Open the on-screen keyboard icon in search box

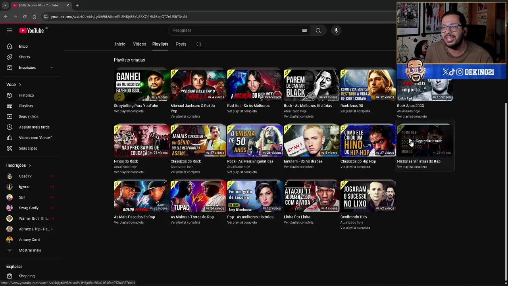(304, 31)
